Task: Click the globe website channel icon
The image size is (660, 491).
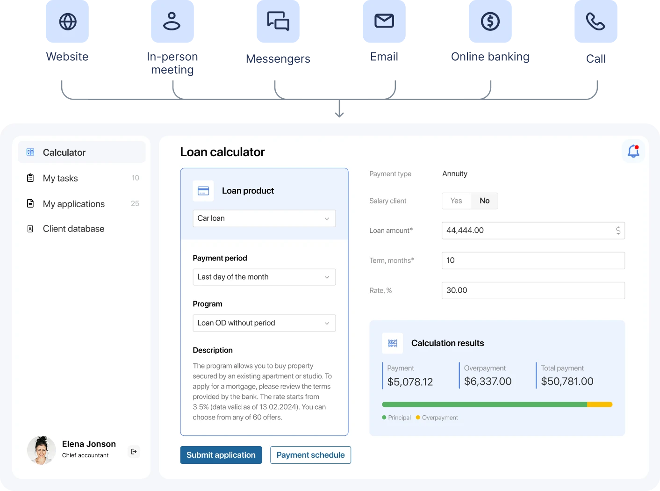Action: click(68, 22)
